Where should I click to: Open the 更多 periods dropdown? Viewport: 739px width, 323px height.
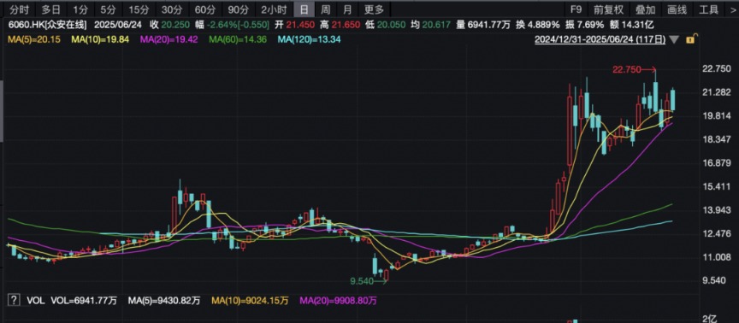pyautogui.click(x=375, y=9)
